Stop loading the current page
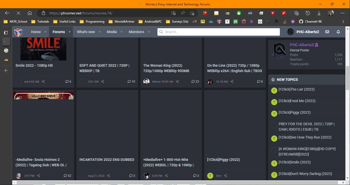Viewport: 350px width, 185px height. pyautogui.click(x=18, y=13)
